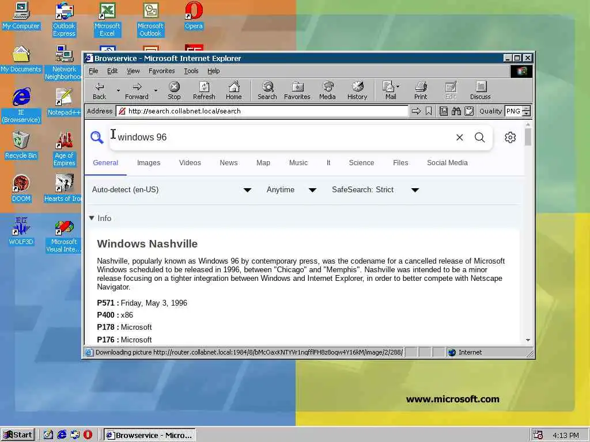
Task: Open the File menu
Action: click(x=93, y=71)
